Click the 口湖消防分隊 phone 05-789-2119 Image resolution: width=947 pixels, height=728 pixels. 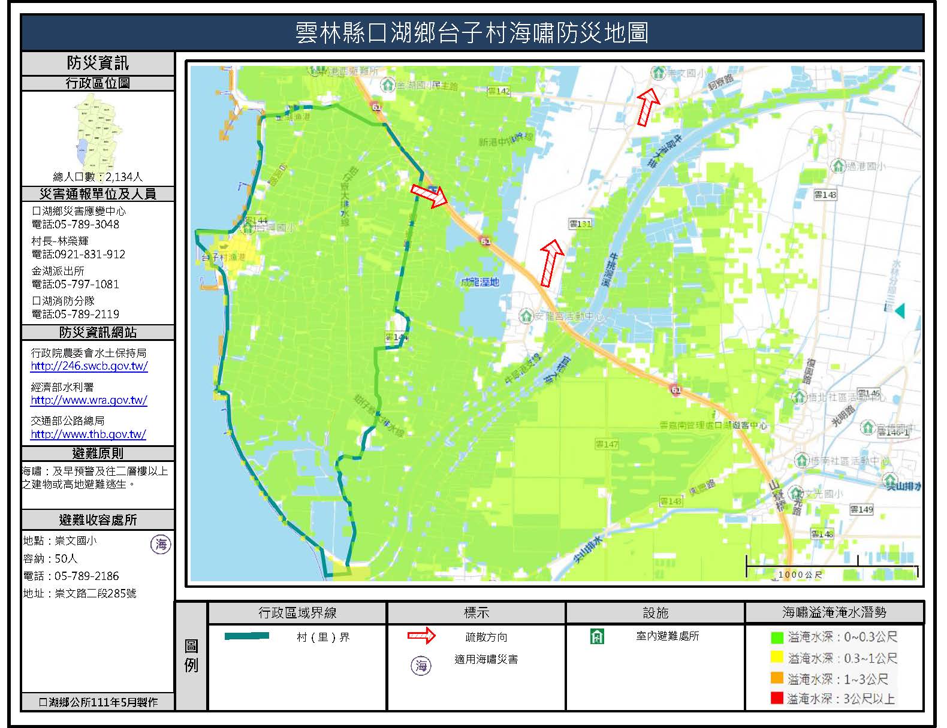(x=75, y=314)
